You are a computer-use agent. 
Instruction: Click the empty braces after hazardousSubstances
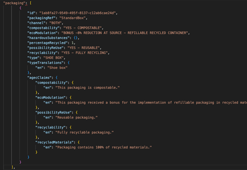pyautogui.click(x=75, y=38)
